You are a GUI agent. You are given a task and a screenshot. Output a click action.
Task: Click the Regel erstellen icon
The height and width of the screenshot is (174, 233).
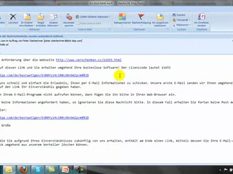(41, 19)
